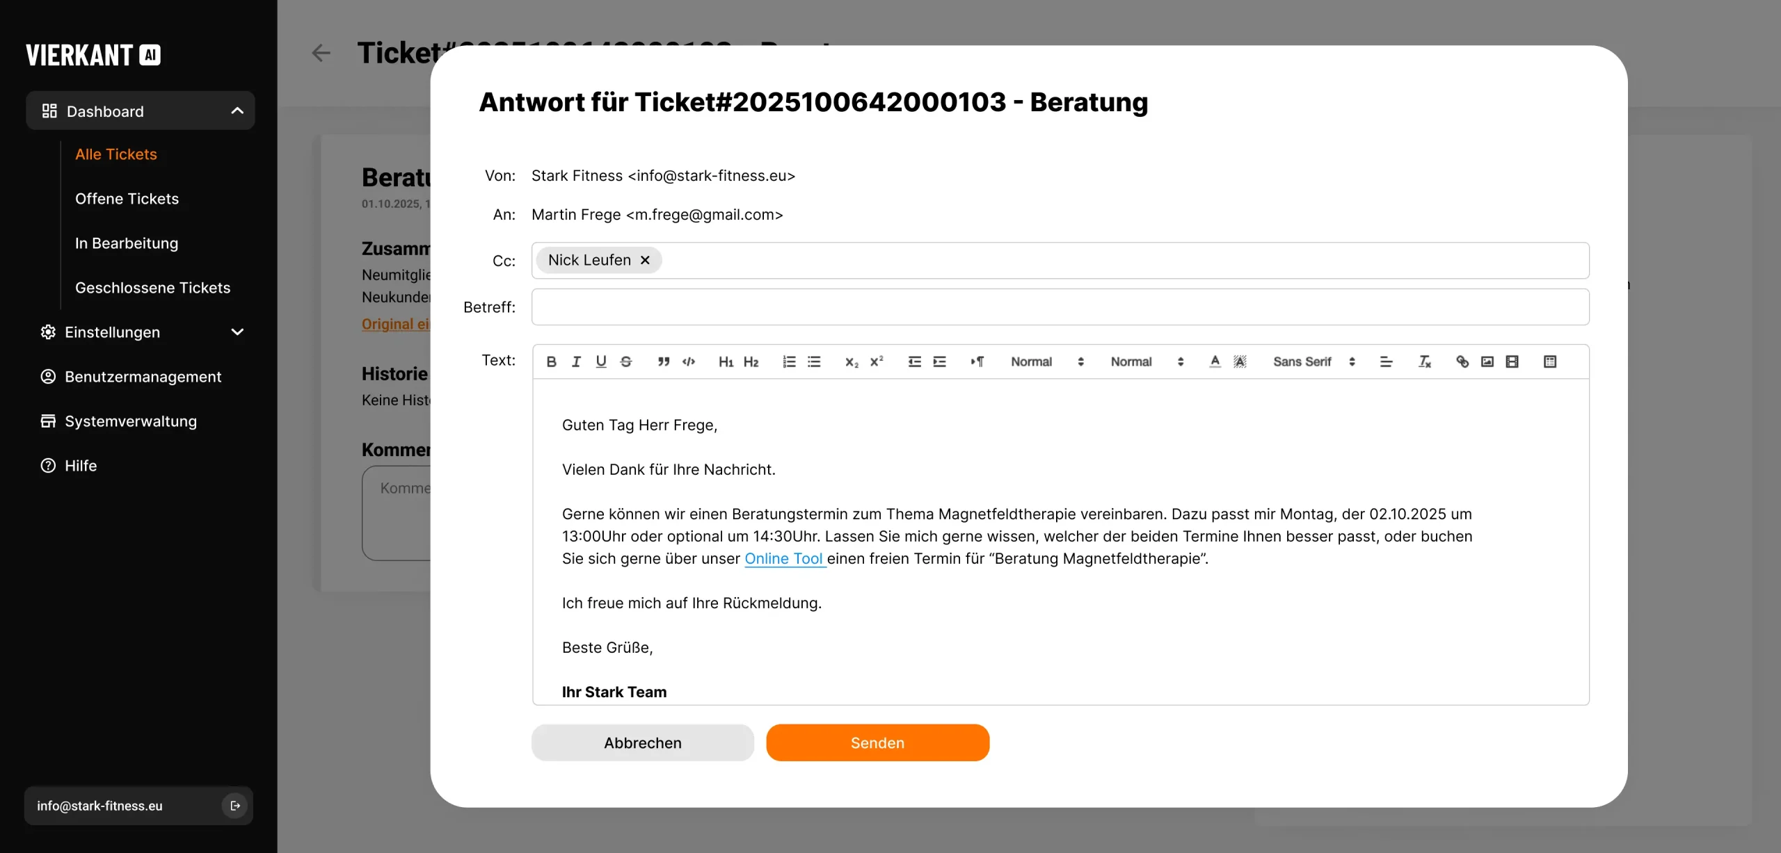Collapse the Dashboard section

(237, 111)
